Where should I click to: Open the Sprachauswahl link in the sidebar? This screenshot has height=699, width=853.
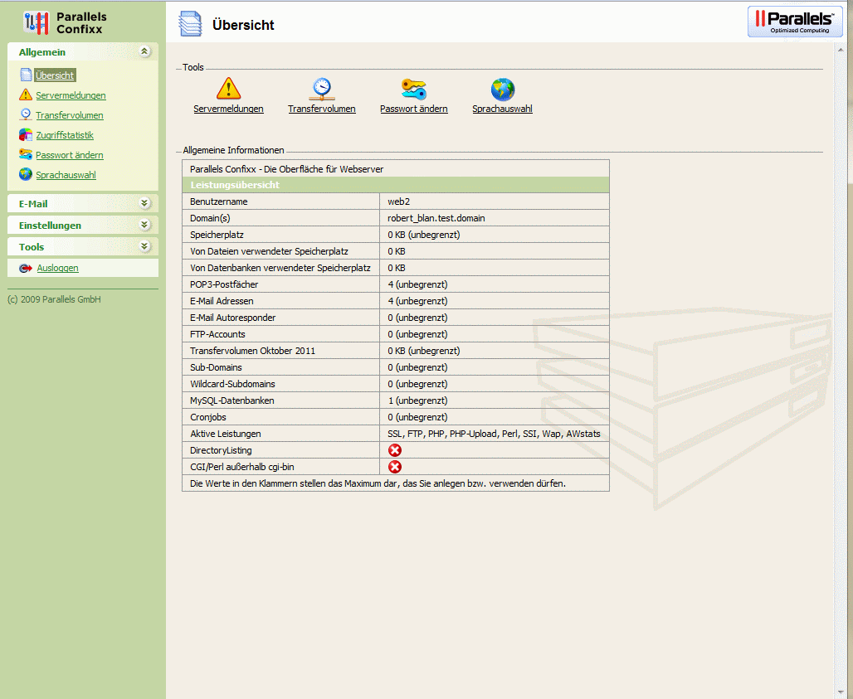click(x=66, y=175)
